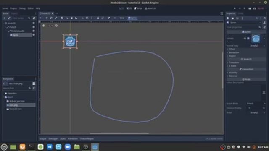The width and height of the screenshot is (269, 151).
Task: Go to previous object in Inspector history
Action: (257, 18)
